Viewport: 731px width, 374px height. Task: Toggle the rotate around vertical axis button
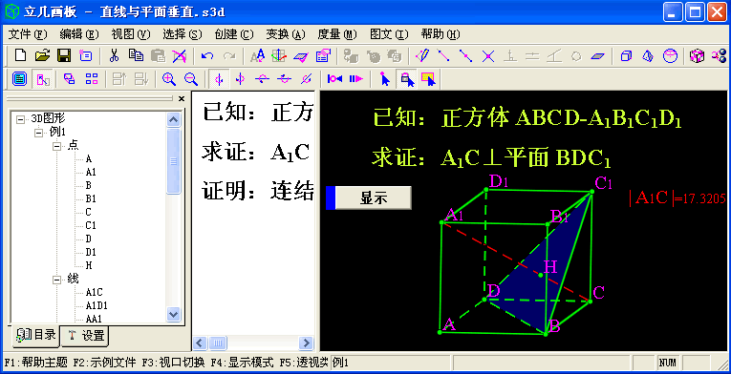219,79
